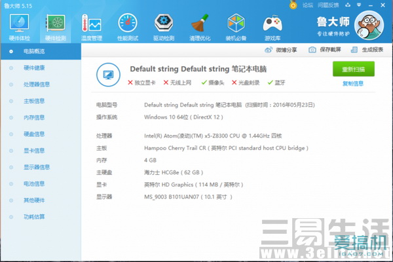Open 硬件体检 hardware checkup icon

click(x=20, y=28)
